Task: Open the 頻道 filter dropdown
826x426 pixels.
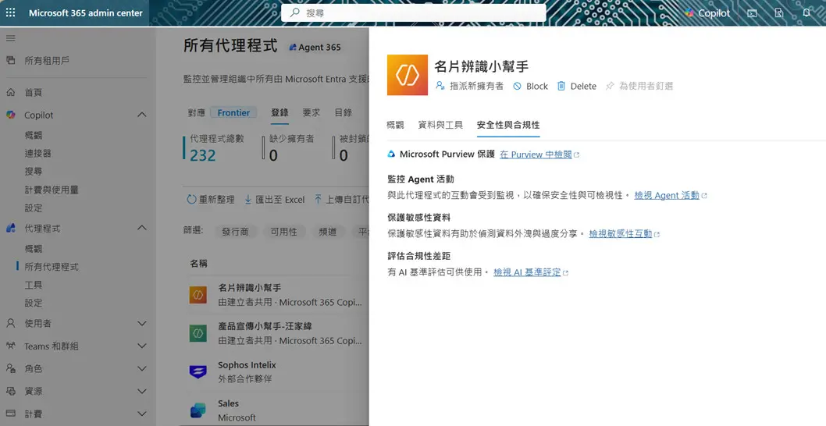Action: coord(328,232)
